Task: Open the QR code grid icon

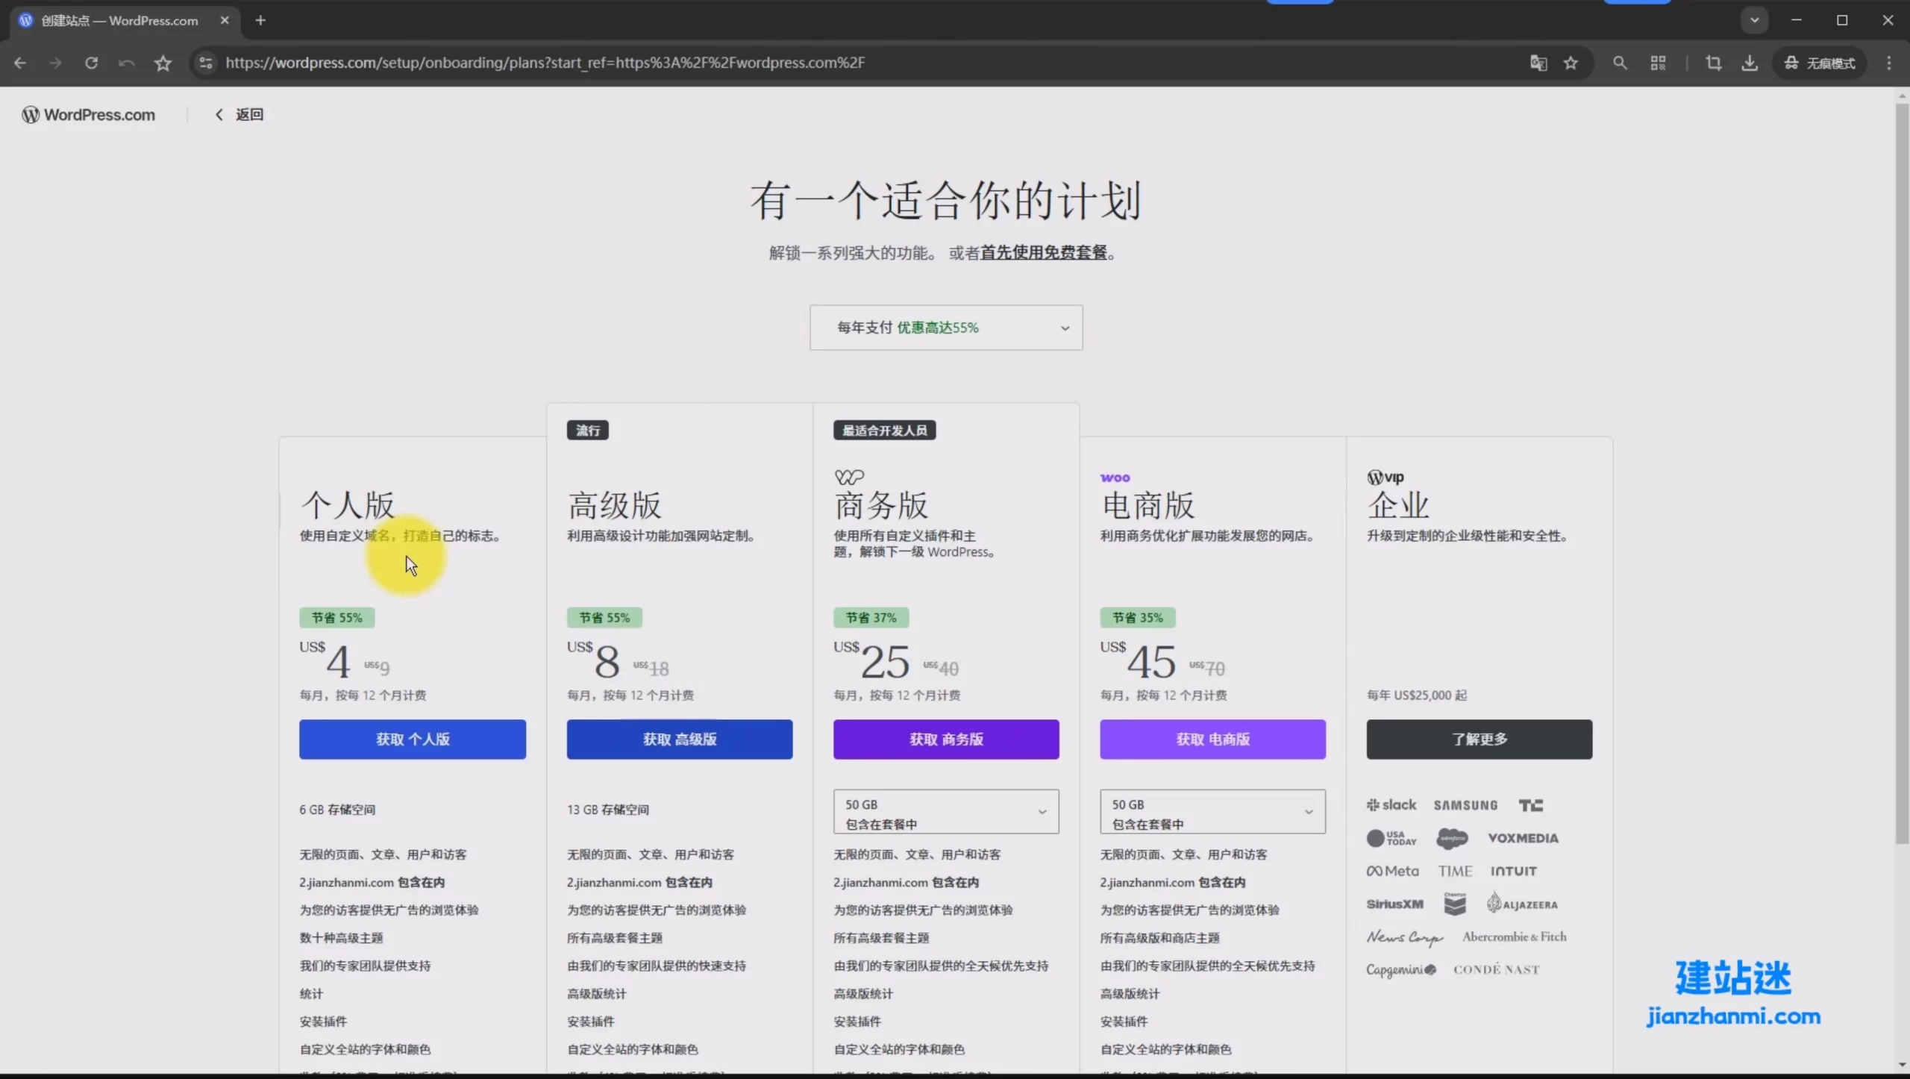Action: [x=1658, y=63]
